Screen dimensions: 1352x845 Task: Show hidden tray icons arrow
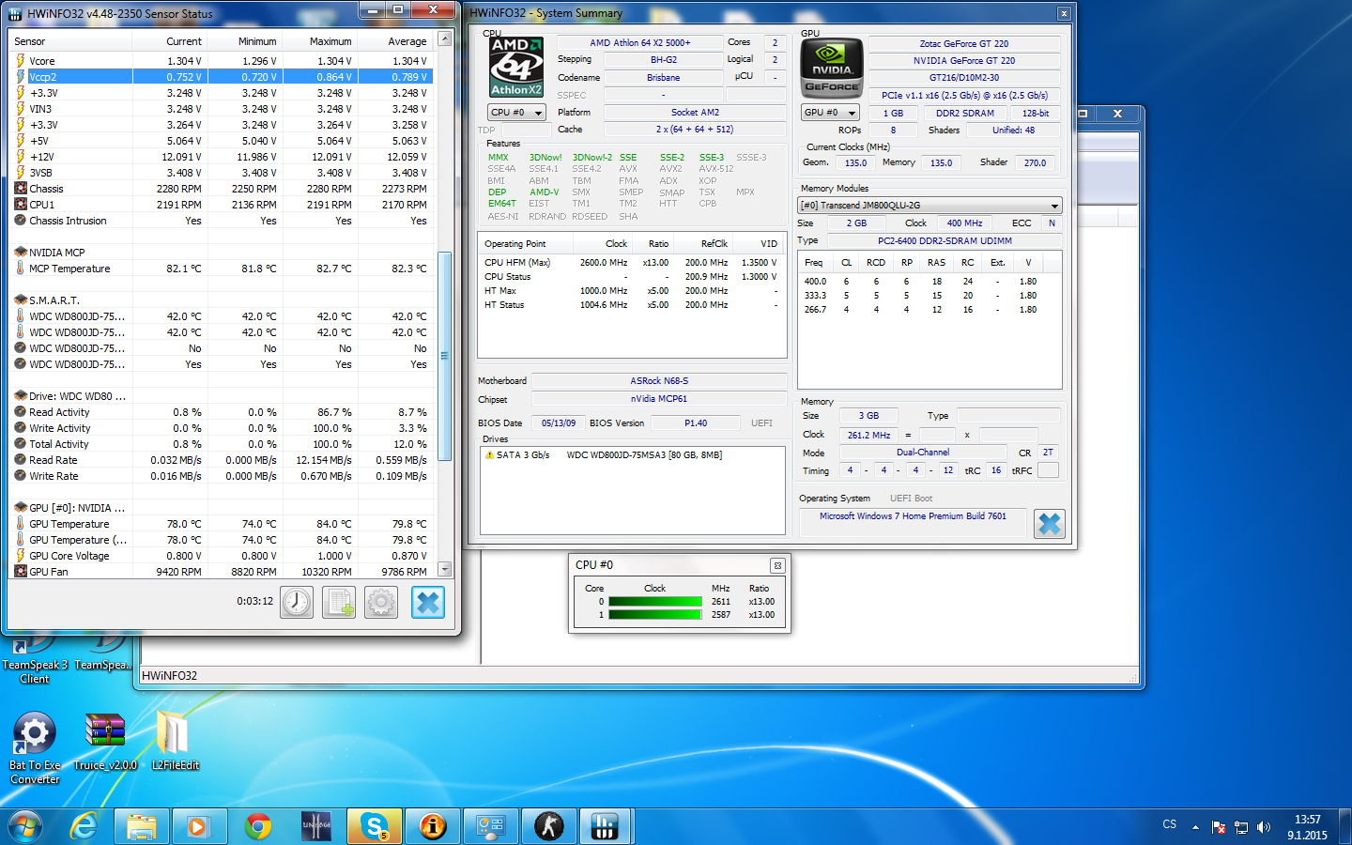point(1195,827)
